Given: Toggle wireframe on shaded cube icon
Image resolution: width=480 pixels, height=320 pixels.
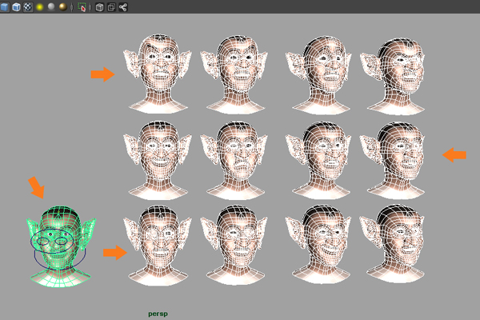Looking at the screenshot, I should point(16,6).
